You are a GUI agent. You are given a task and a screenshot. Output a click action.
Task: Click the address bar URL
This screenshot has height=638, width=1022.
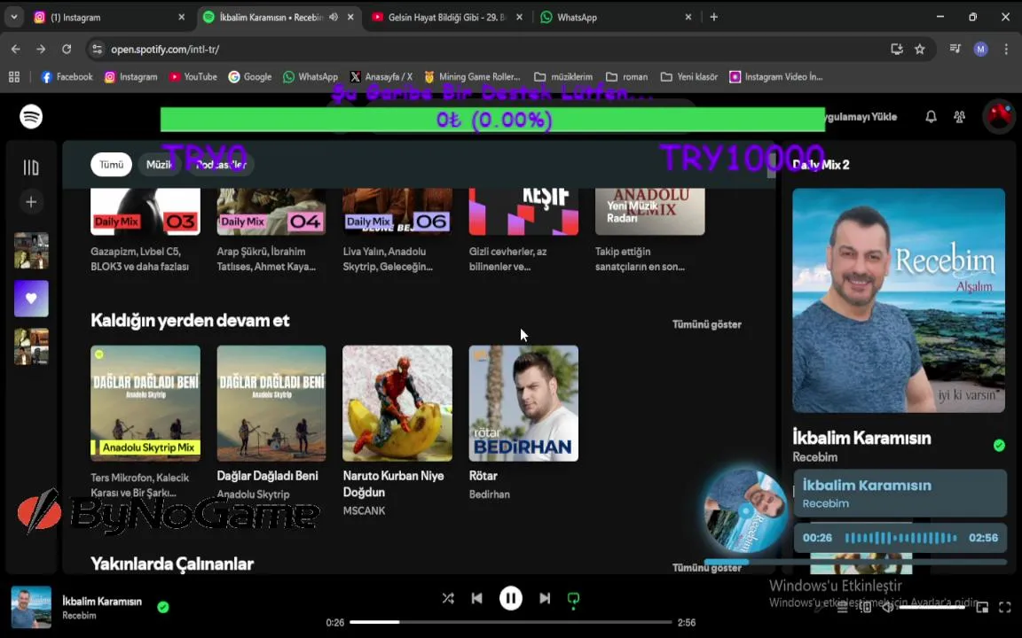coord(165,50)
